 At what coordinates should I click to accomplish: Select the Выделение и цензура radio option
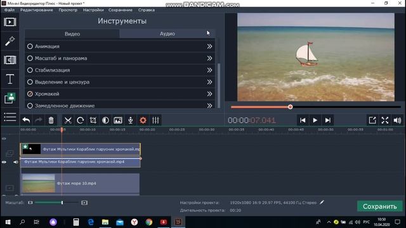click(x=30, y=82)
